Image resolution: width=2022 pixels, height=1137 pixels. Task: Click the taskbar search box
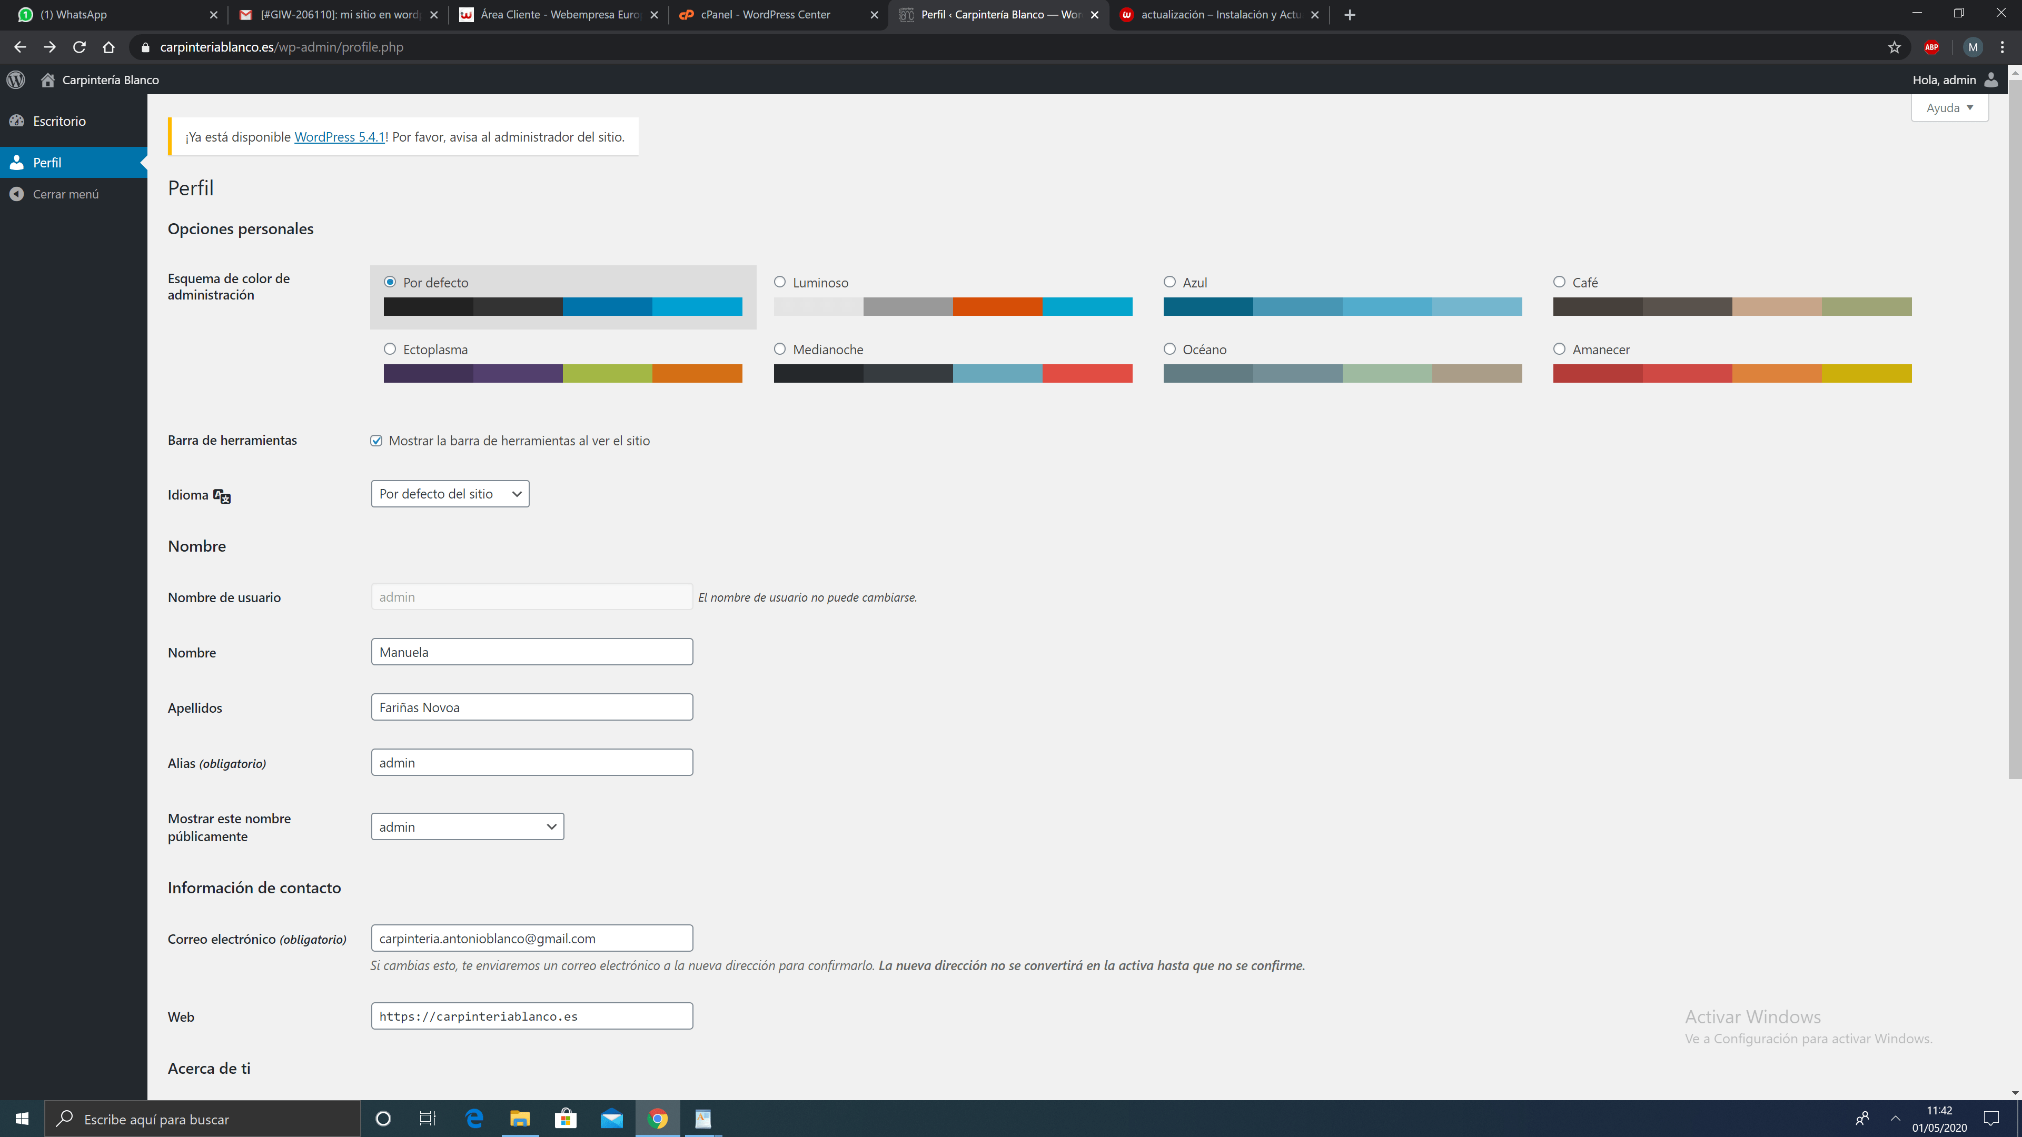coord(203,1119)
